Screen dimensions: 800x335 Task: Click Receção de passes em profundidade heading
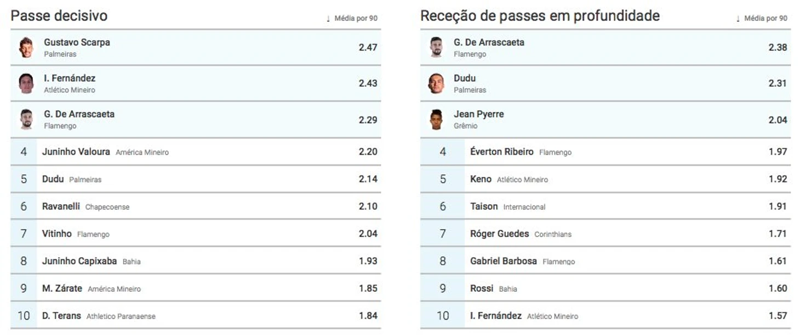coord(540,16)
